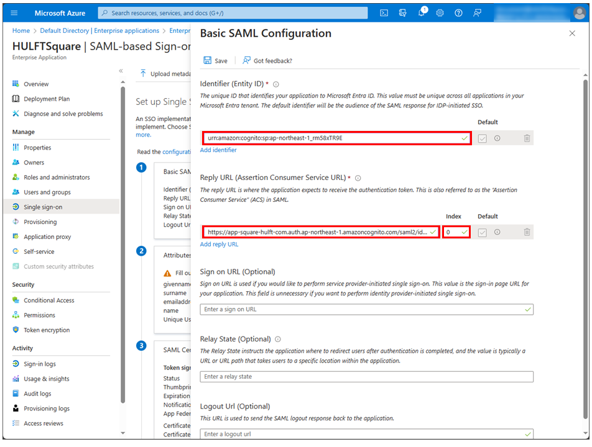Launch Cloud Shell from the top bar
The height and width of the screenshot is (447, 592).
point(384,13)
